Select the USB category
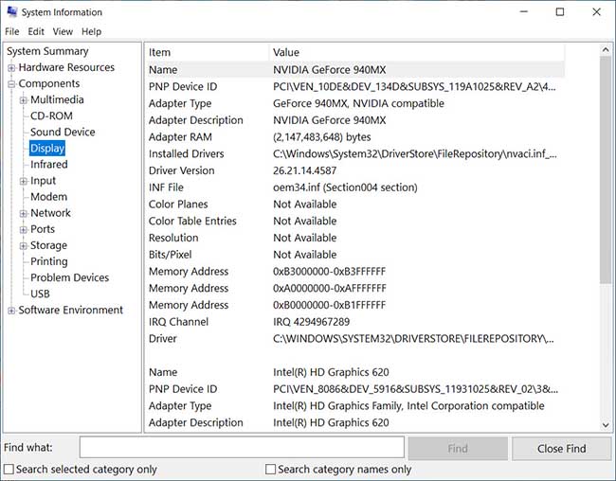The width and height of the screenshot is (616, 481). click(40, 294)
